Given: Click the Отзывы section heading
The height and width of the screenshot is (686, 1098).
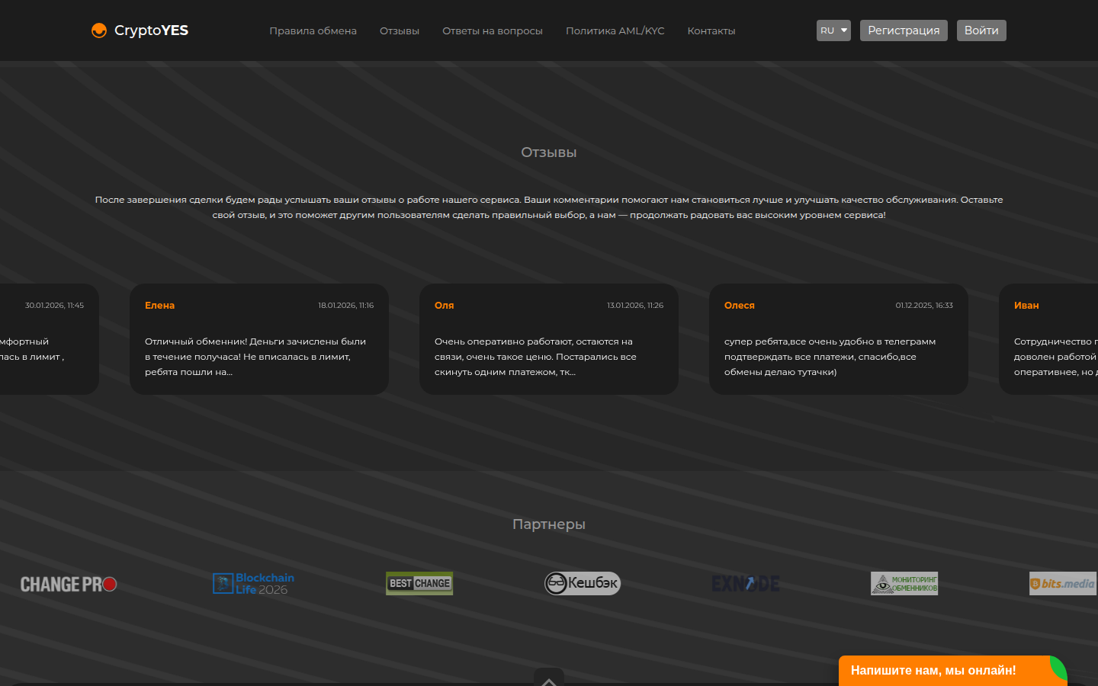Looking at the screenshot, I should pos(549,152).
